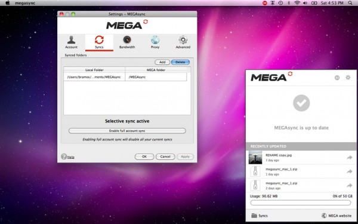Select the /Users/bramos local folder cell
Viewport: 358px width, 224px height.
click(x=94, y=77)
